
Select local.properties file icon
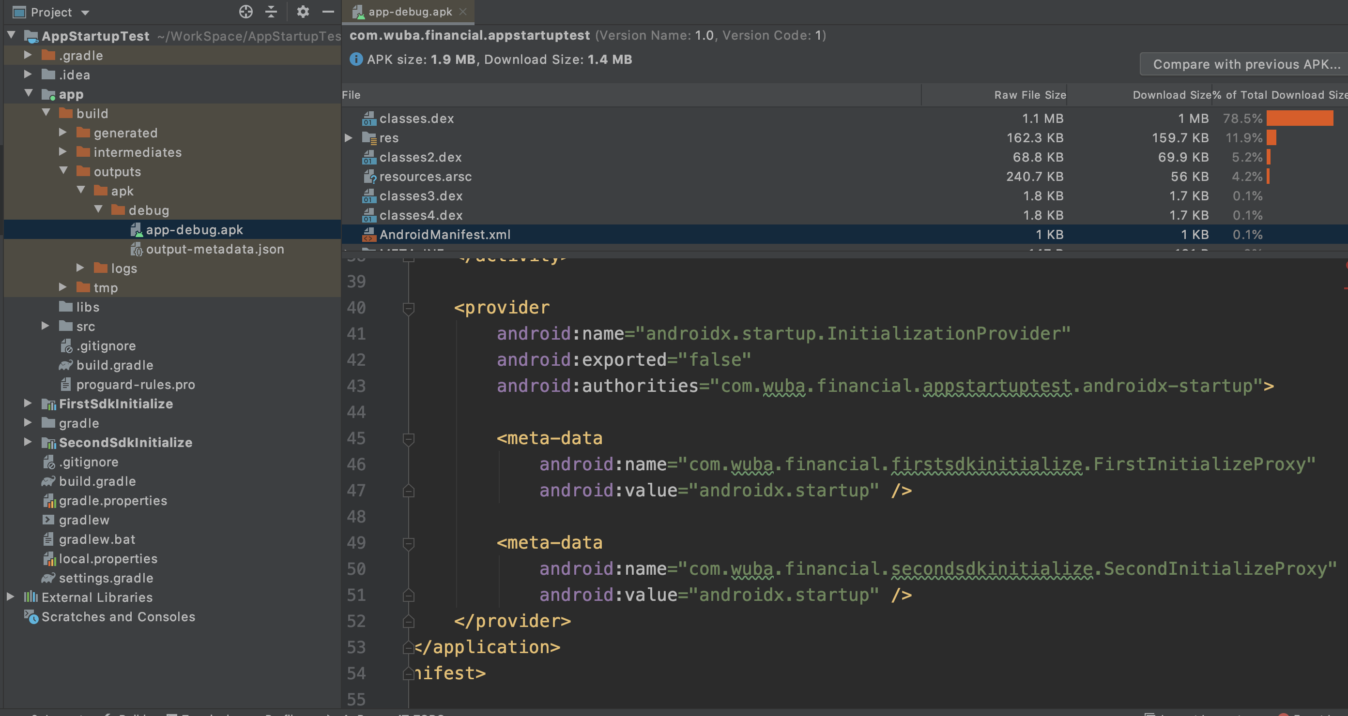49,559
